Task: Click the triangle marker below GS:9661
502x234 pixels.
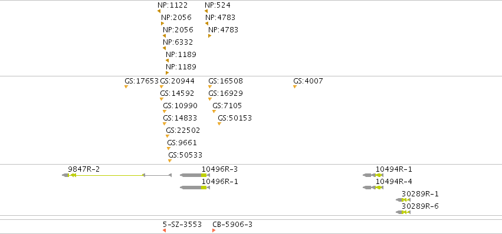Action: pos(169,149)
